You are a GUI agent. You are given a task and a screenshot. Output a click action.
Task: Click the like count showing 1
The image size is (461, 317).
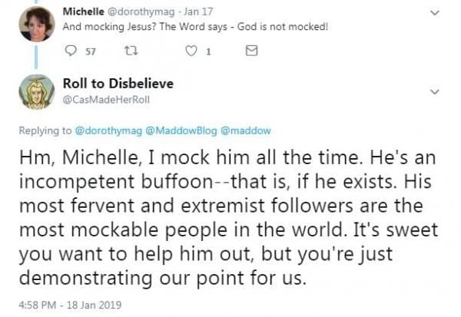(208, 52)
